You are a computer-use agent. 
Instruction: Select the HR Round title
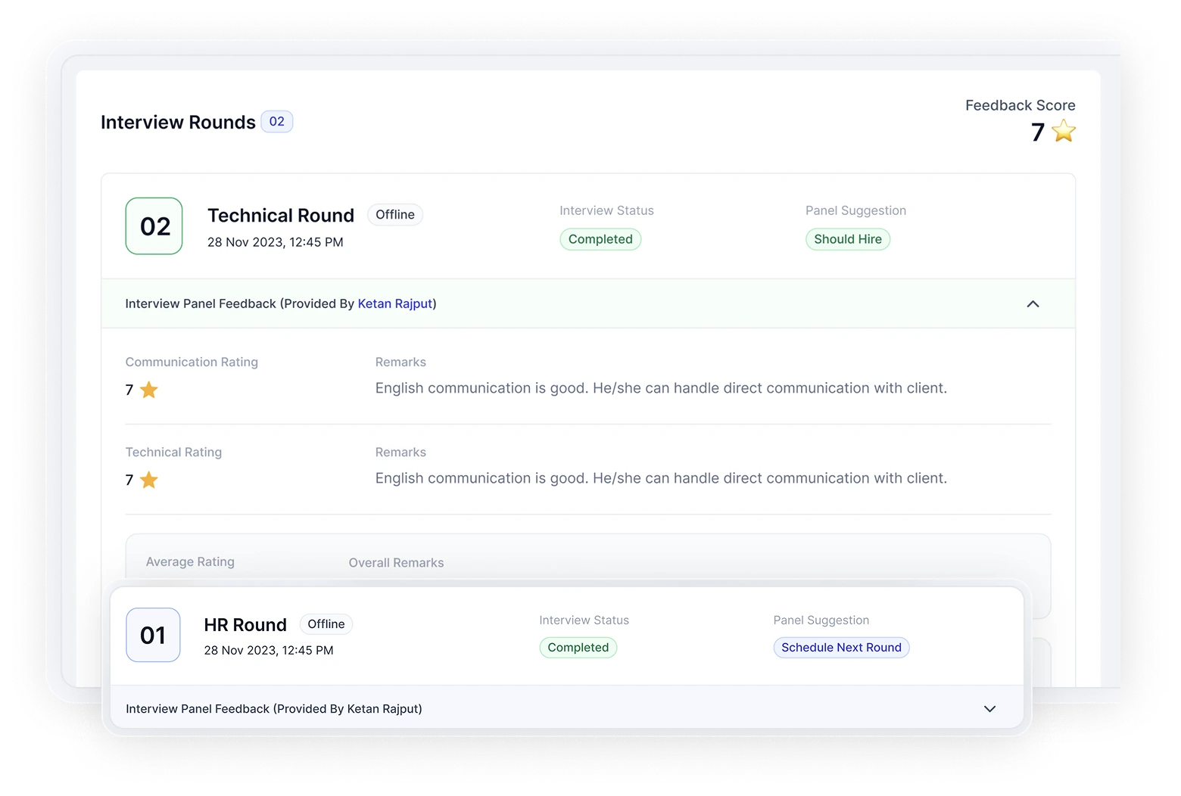245,625
